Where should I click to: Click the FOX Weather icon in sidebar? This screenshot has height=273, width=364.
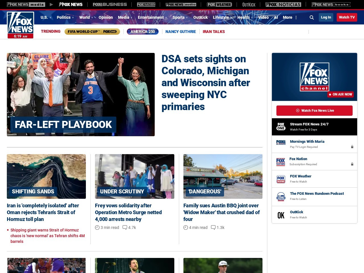[281, 179]
